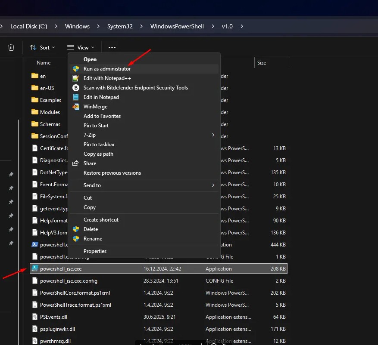Open the View dropdown menu
378x345 pixels.
coord(81,48)
